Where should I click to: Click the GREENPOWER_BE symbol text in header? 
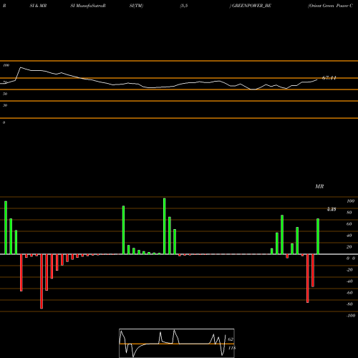tap(251, 6)
